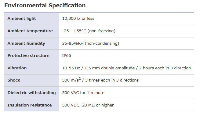
Task: Click the 500 VAC for 1 minute value
Action: (83, 93)
